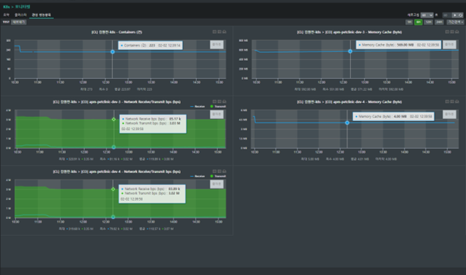
Task: Select the 24H time range button
Action: [x=439, y=22]
